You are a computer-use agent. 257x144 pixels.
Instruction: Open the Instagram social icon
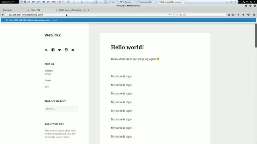66,50
